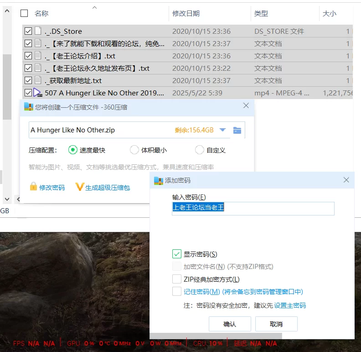Open the 修改密码 link
The image size is (361, 352).
click(52, 188)
